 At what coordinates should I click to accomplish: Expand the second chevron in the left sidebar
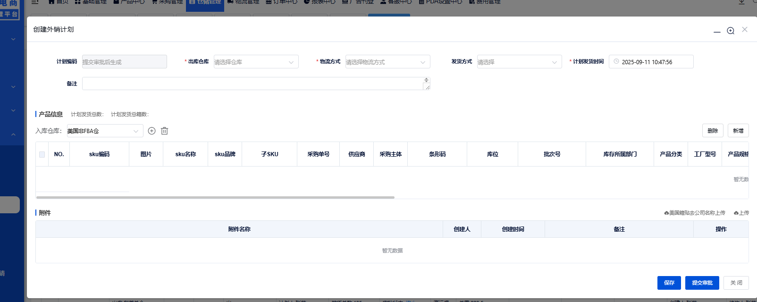point(13,87)
